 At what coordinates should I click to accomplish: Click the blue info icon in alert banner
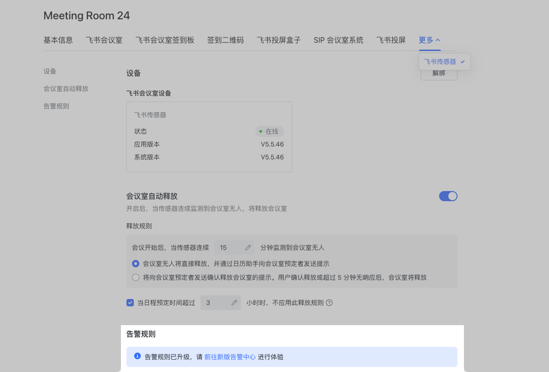[137, 356]
